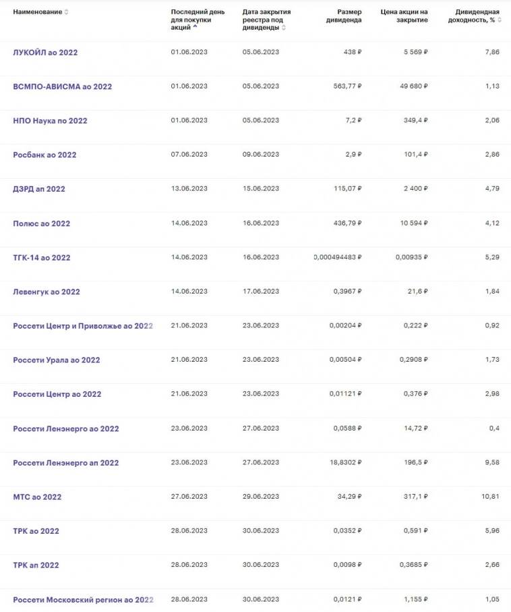This screenshot has width=511, height=612.
Task: Click the ДЗРД ап 2022 link
Action: (39, 189)
